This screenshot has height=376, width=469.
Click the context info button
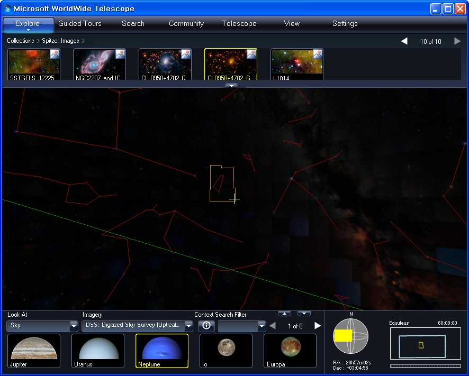click(x=206, y=325)
